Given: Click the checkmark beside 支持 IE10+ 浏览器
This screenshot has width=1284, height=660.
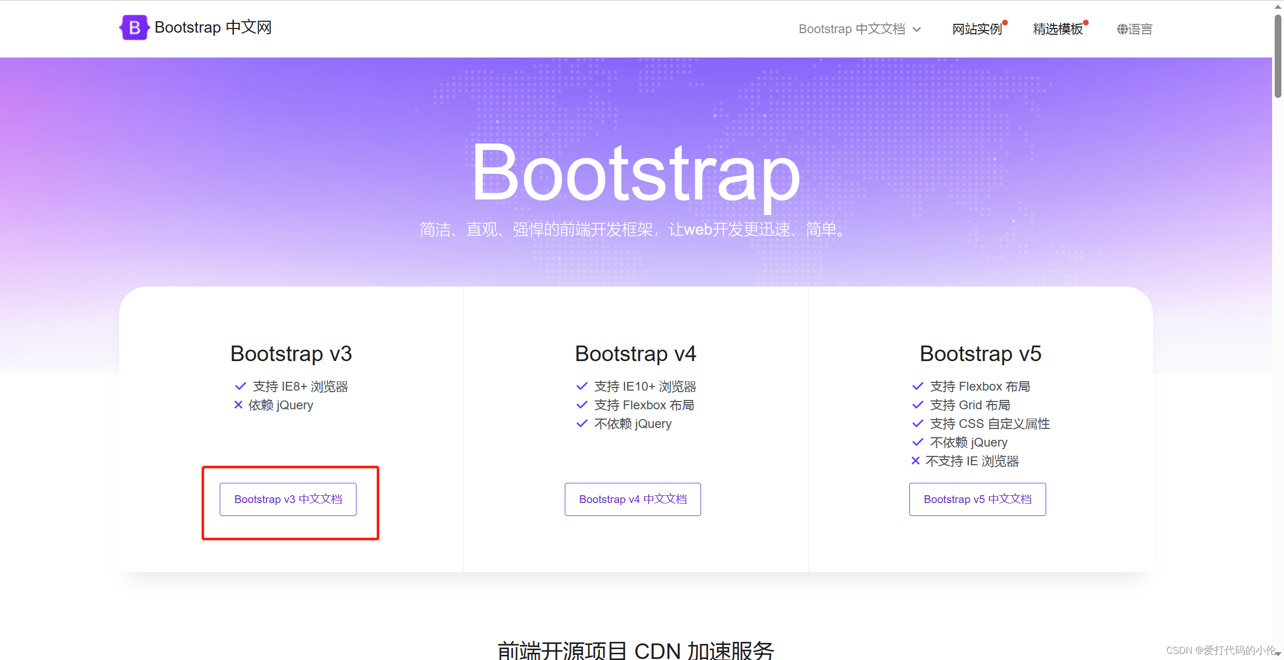Looking at the screenshot, I should tap(582, 386).
